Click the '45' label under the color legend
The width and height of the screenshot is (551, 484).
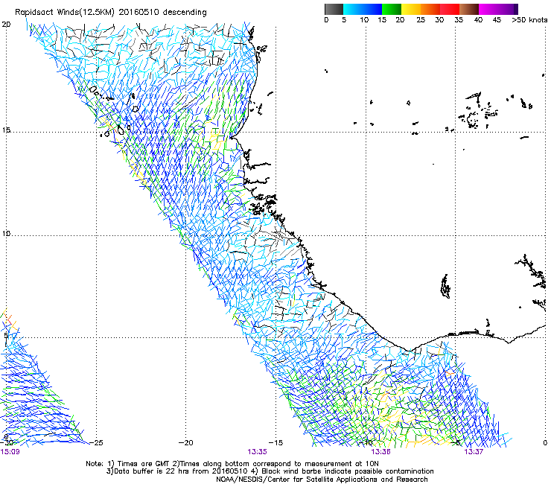[497, 20]
